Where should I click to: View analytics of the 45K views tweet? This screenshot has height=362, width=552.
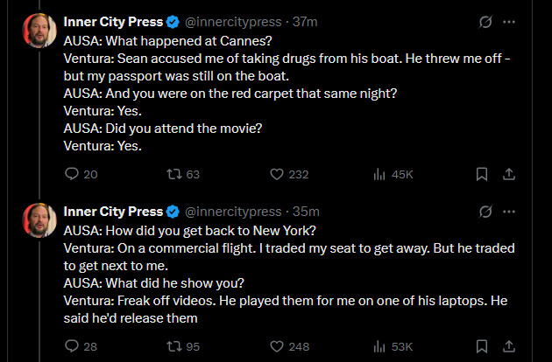[379, 174]
